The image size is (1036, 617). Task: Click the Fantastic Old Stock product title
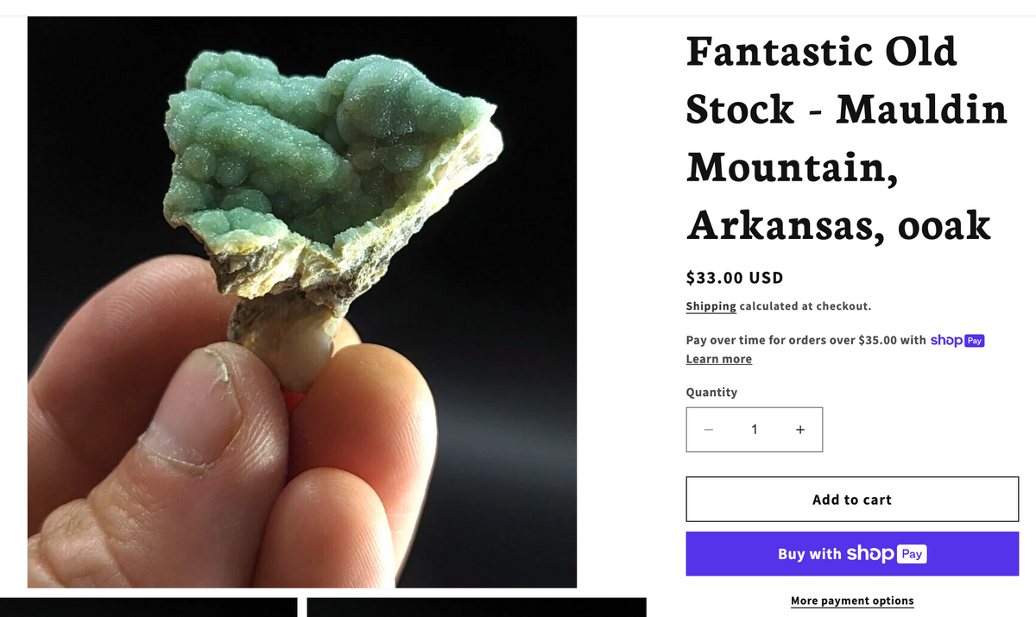click(847, 138)
